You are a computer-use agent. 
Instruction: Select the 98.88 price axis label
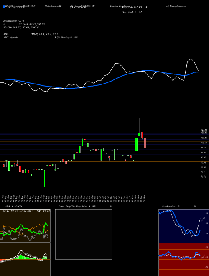[204, 148]
